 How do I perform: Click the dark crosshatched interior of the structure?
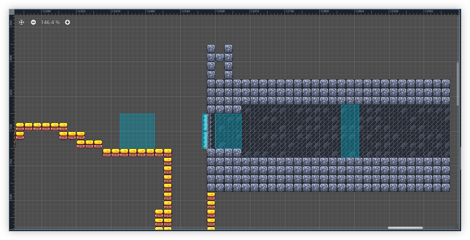pos(297,130)
